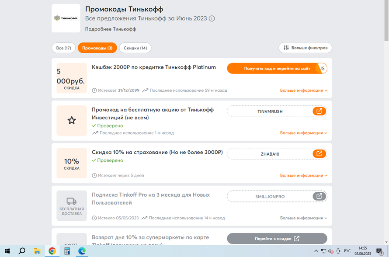The height and width of the screenshot is (257, 389).
Task: Click the бесплатная доставка truck icon badge
Action: tap(72, 206)
